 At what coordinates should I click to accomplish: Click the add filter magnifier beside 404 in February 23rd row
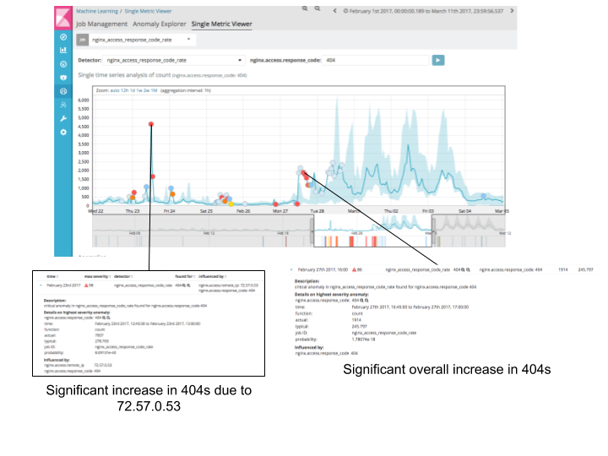point(185,285)
